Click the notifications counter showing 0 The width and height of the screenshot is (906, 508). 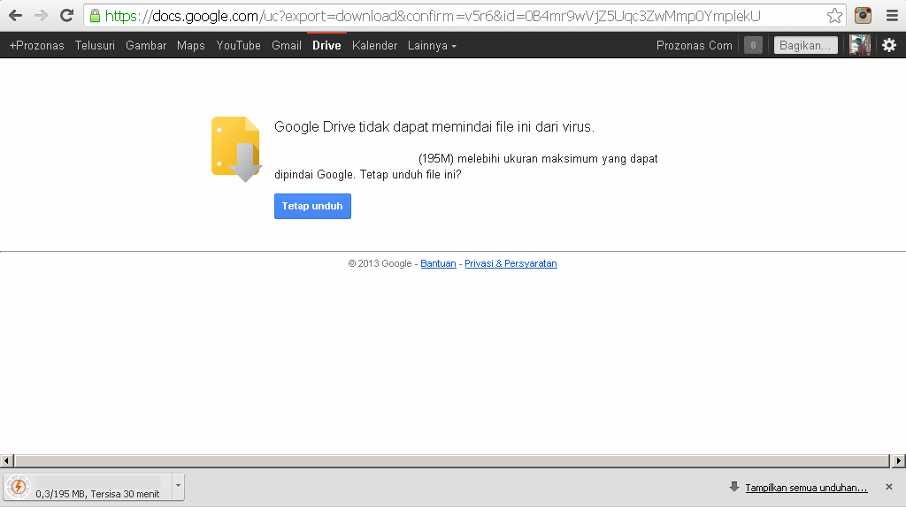coord(753,45)
